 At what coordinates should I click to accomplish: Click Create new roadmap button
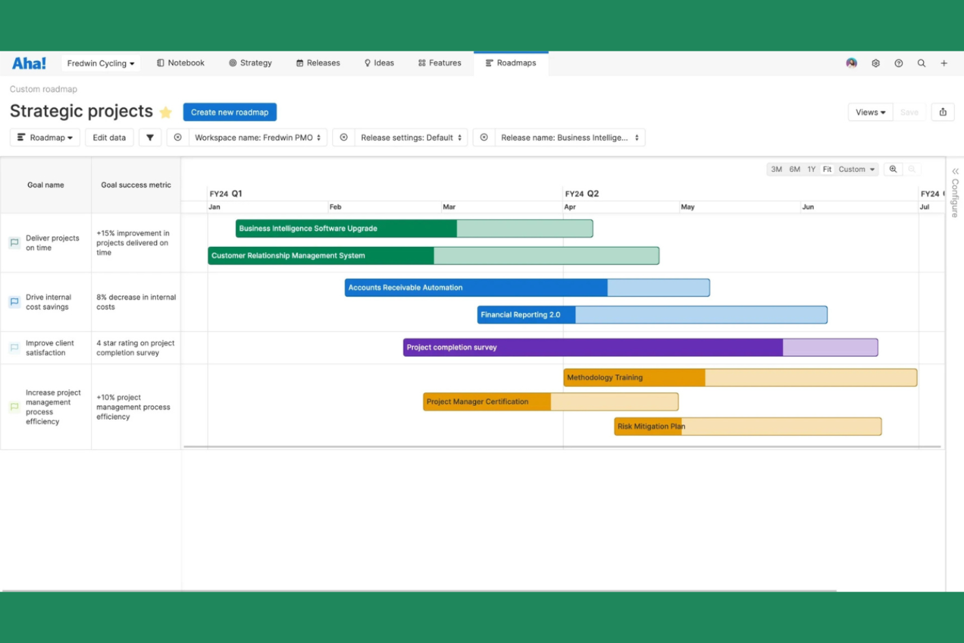(x=229, y=112)
